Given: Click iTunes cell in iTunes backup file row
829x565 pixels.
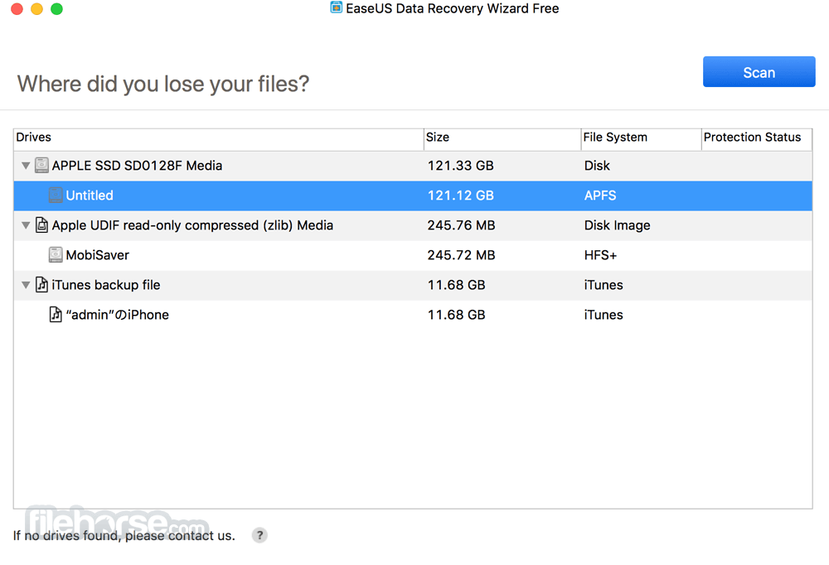Looking at the screenshot, I should (604, 286).
